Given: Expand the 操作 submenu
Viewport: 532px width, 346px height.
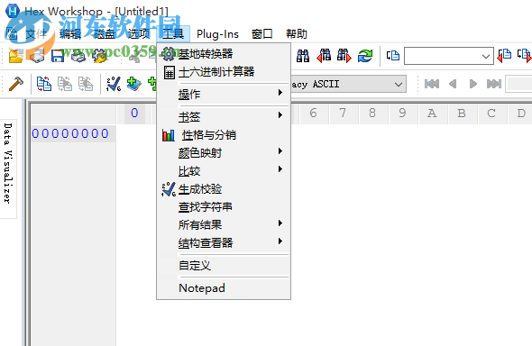Looking at the screenshot, I should tap(224, 94).
